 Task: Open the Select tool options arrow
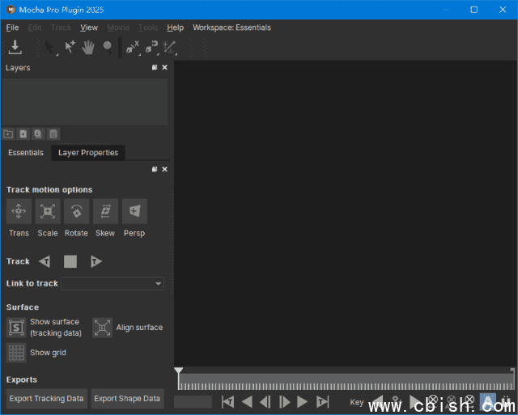click(57, 54)
